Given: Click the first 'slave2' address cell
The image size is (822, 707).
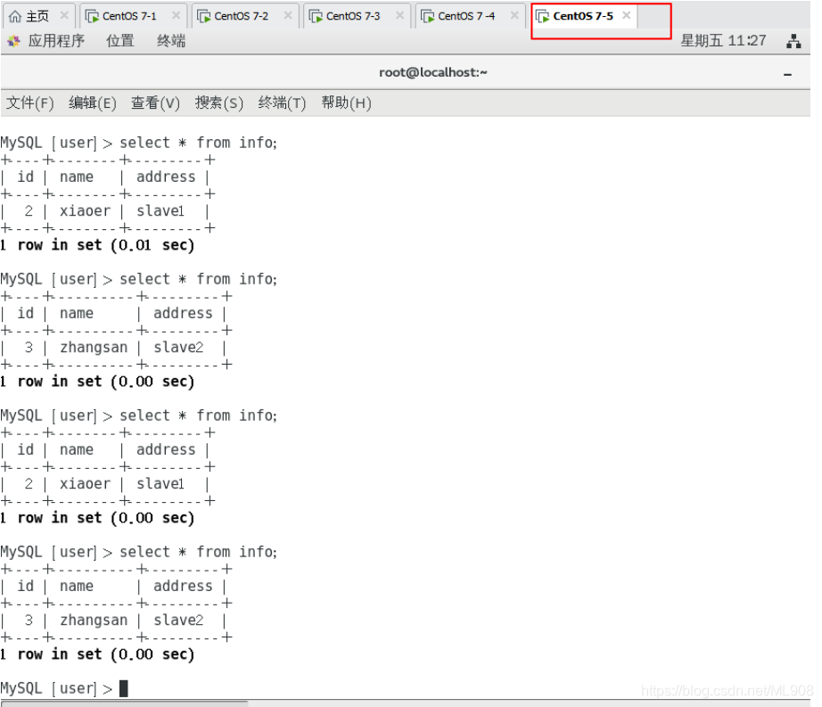Looking at the screenshot, I should tap(178, 347).
